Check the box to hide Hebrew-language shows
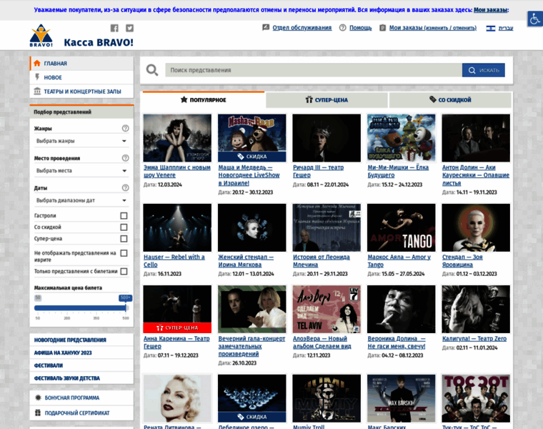 124,253
